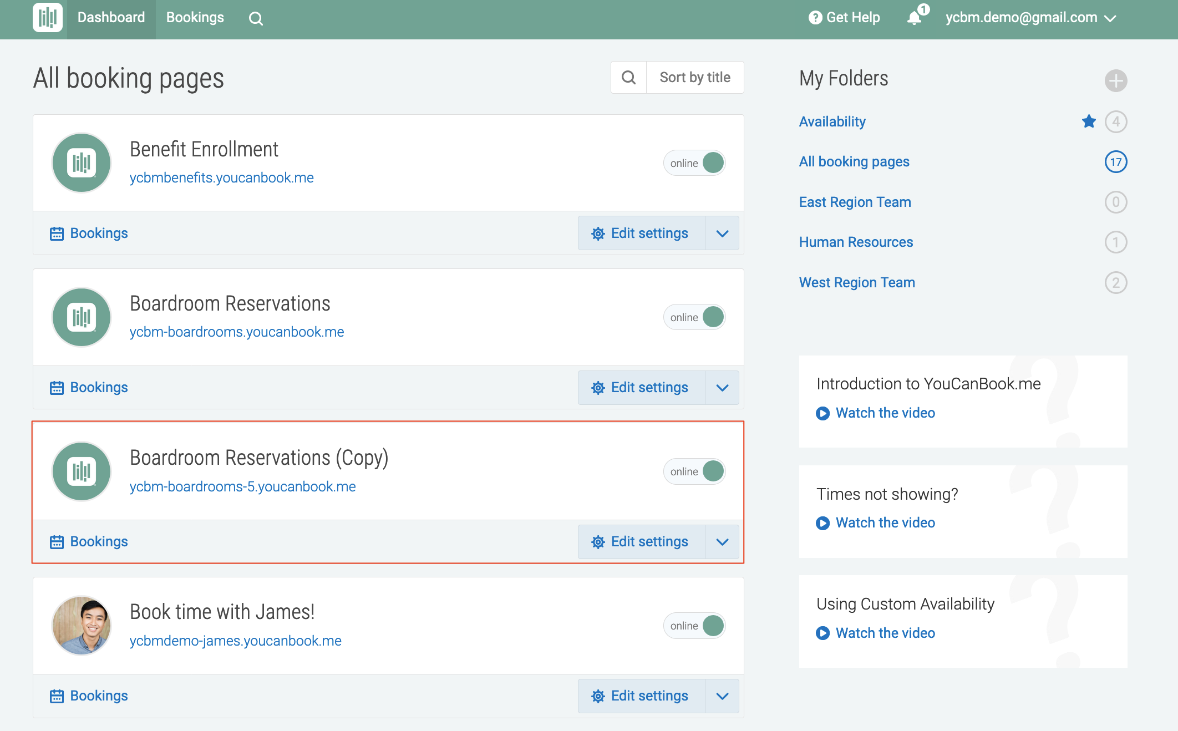Click Edit settings for Boardroom Reservations
This screenshot has height=731, width=1178.
click(642, 388)
